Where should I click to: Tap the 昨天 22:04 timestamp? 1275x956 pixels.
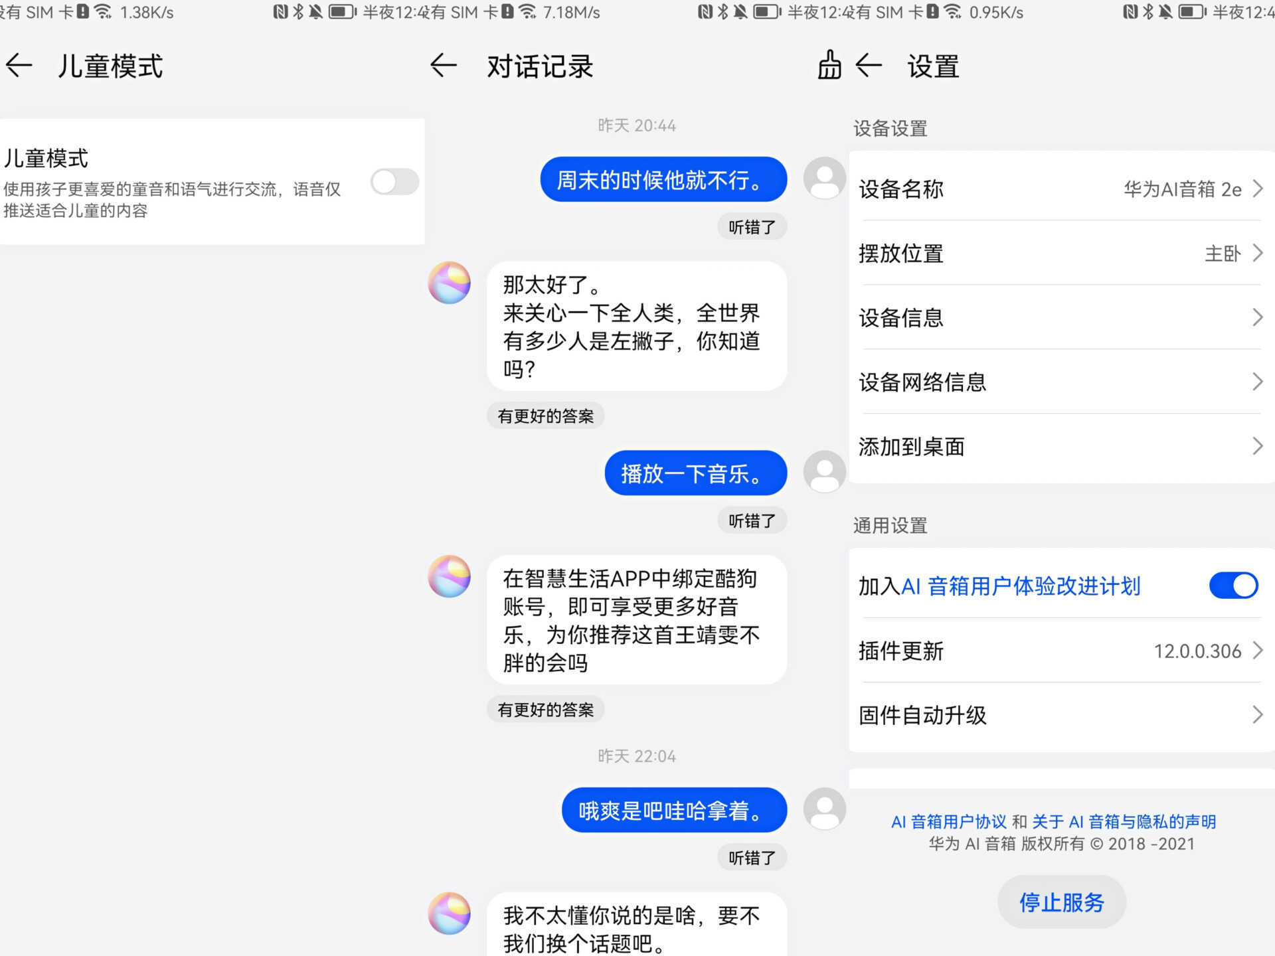[x=636, y=756]
